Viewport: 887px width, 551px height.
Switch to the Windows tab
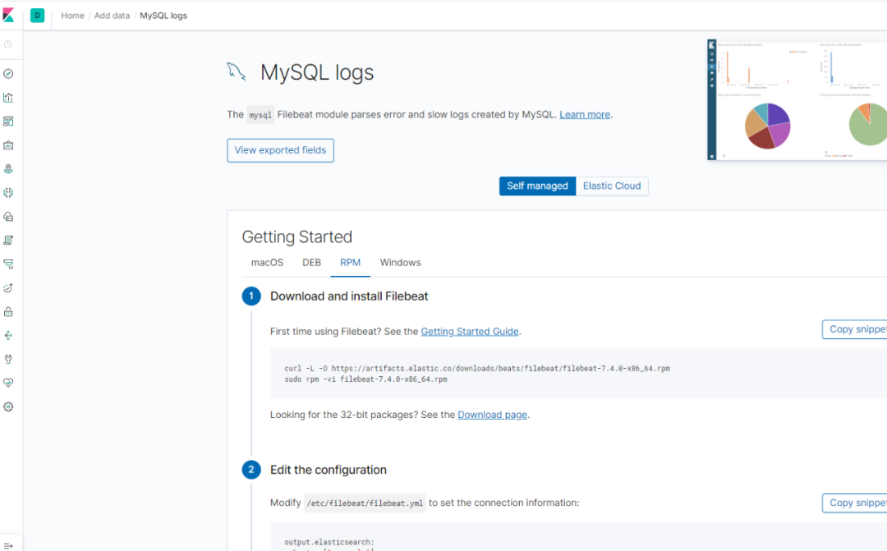click(401, 263)
